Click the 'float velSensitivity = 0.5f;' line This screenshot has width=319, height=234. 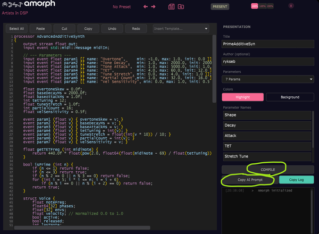[55, 112]
